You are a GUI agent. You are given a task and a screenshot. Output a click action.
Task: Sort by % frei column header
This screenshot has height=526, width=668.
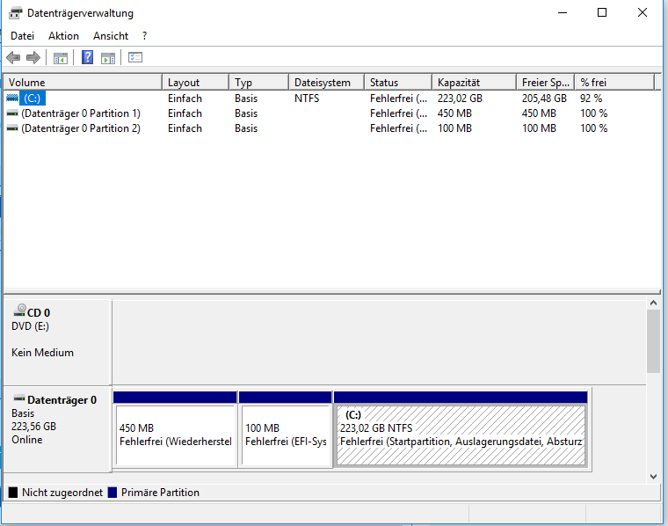[x=614, y=83]
